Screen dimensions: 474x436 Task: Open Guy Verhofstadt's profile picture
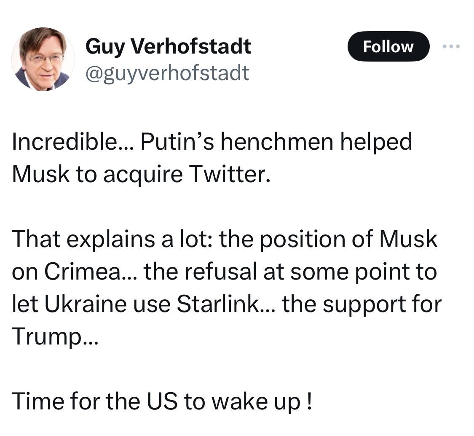[43, 59]
